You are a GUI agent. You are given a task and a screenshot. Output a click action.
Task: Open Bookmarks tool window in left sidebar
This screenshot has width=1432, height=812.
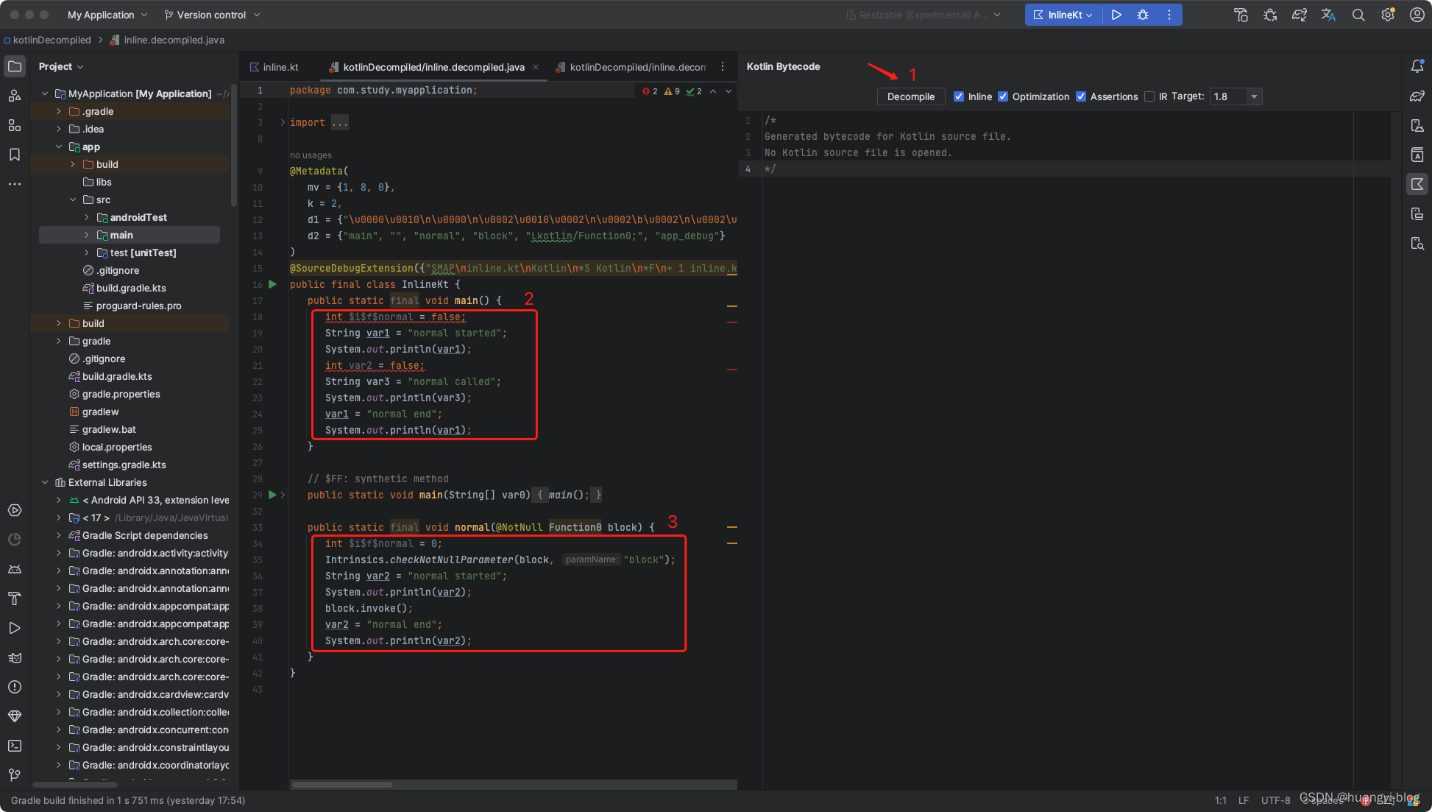[15, 155]
